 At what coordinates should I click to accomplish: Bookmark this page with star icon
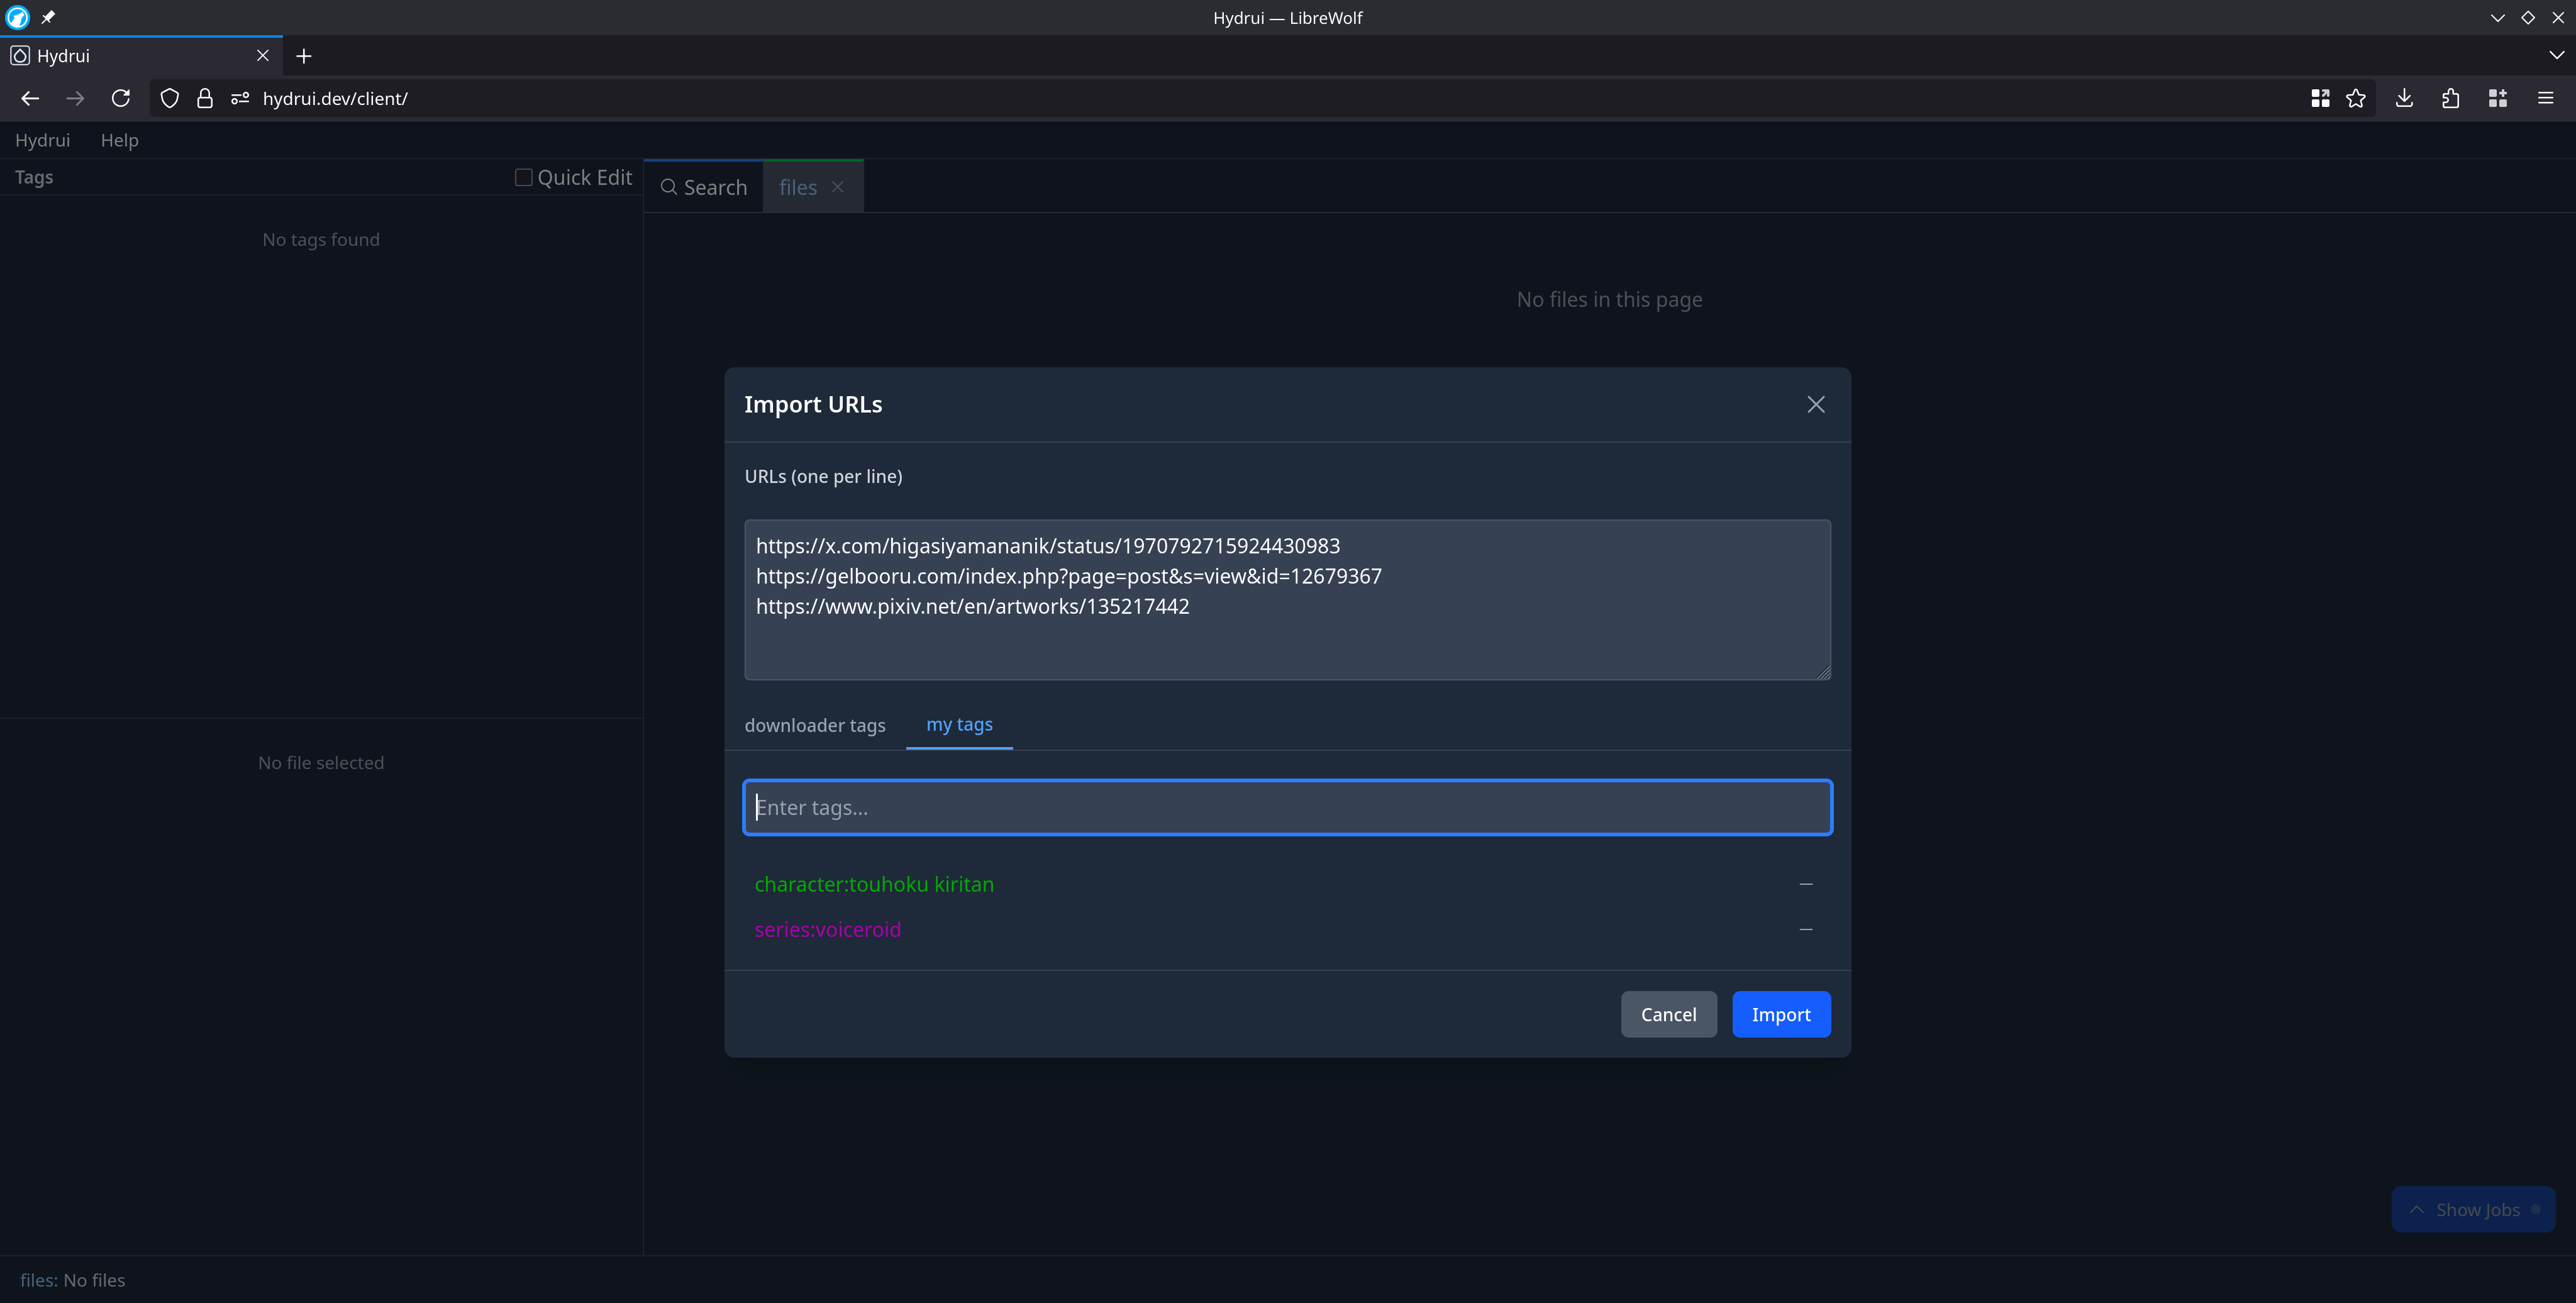(2356, 98)
